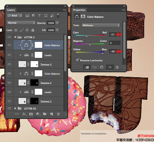This screenshot has height=142, width=154.
Task: Select Levels layer above Texture 1
Action: click(x=38, y=92)
